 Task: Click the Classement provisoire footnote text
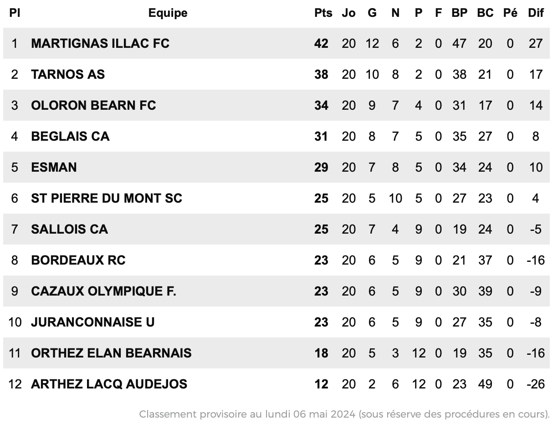(344, 414)
